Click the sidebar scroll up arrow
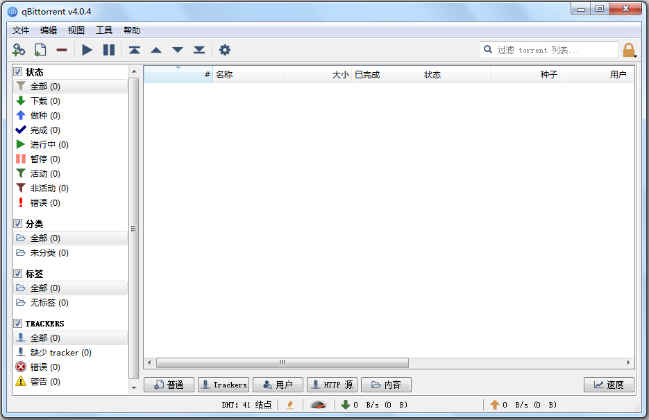649x420 pixels. point(134,71)
